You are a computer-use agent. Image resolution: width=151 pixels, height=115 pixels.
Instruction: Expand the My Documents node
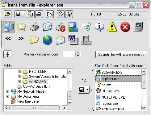[7, 96]
